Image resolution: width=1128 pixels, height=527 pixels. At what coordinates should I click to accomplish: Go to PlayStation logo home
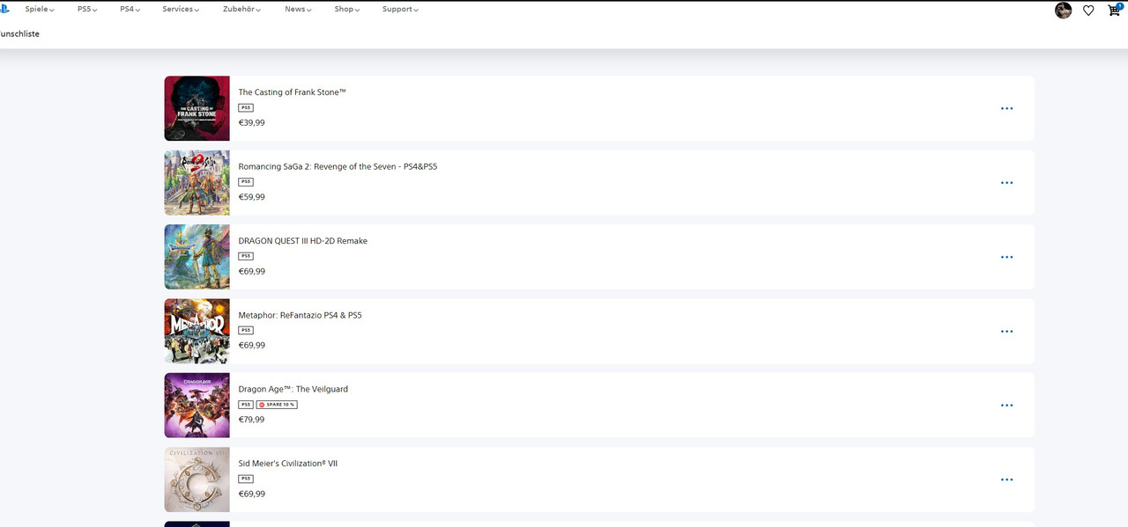(x=4, y=9)
